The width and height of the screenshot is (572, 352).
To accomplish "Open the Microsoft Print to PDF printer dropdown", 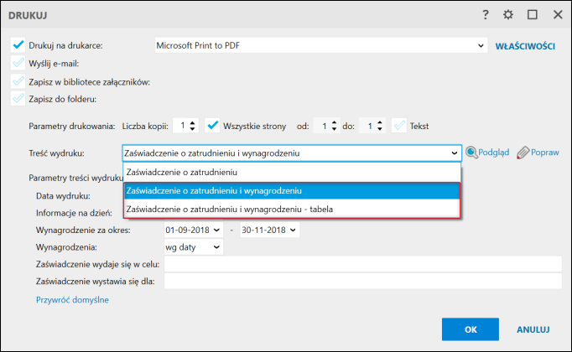I will click(481, 45).
